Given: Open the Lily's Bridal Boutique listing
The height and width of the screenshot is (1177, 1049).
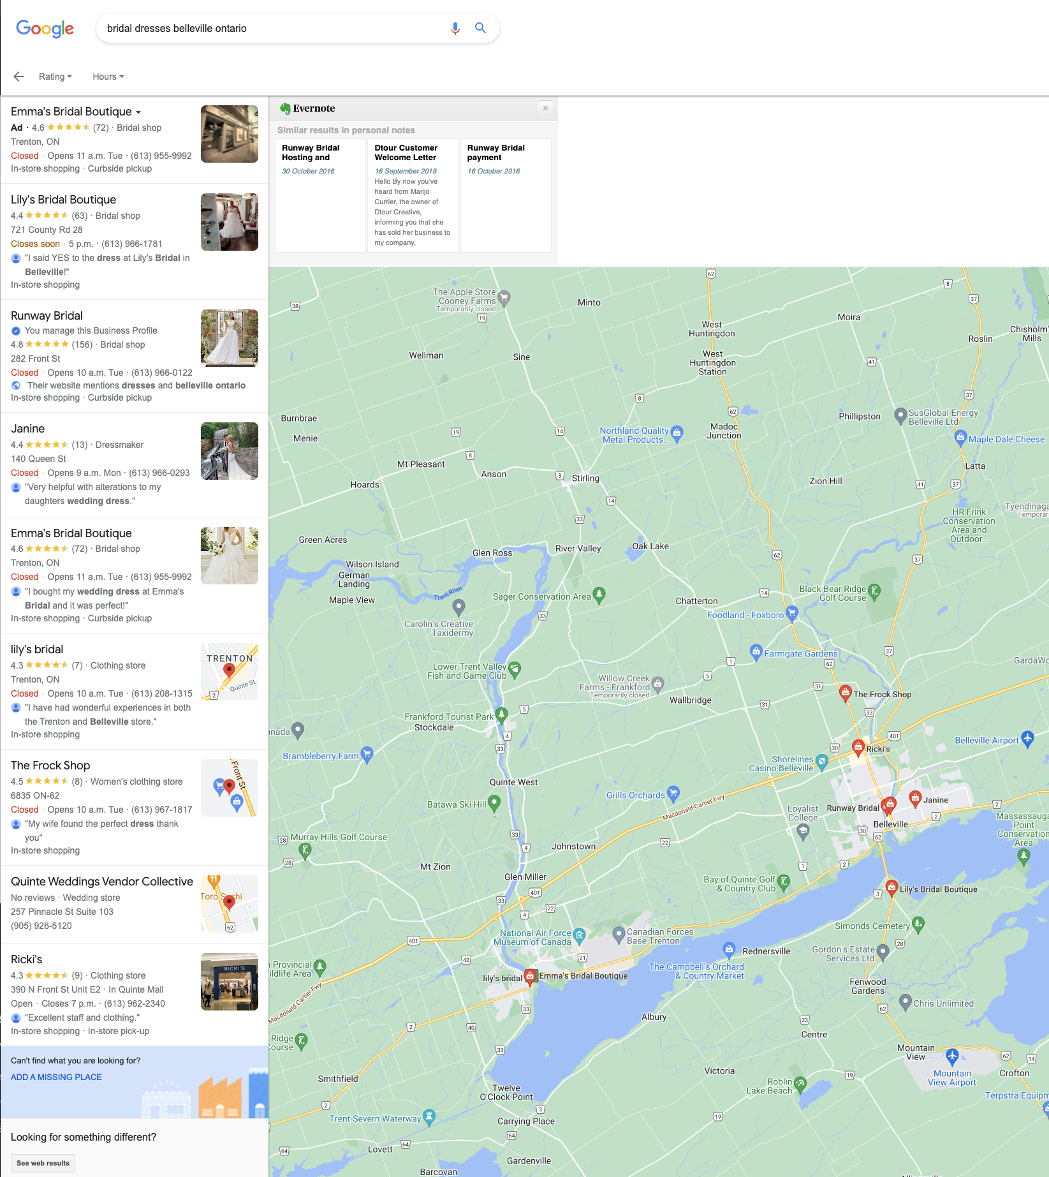Looking at the screenshot, I should 63,200.
